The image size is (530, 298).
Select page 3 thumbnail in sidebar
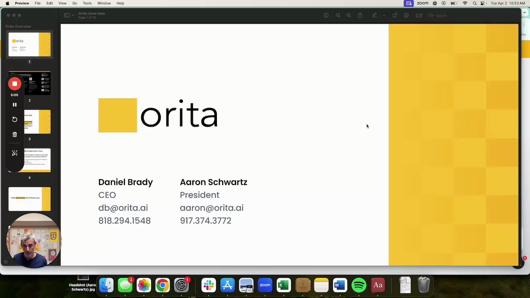click(29, 122)
